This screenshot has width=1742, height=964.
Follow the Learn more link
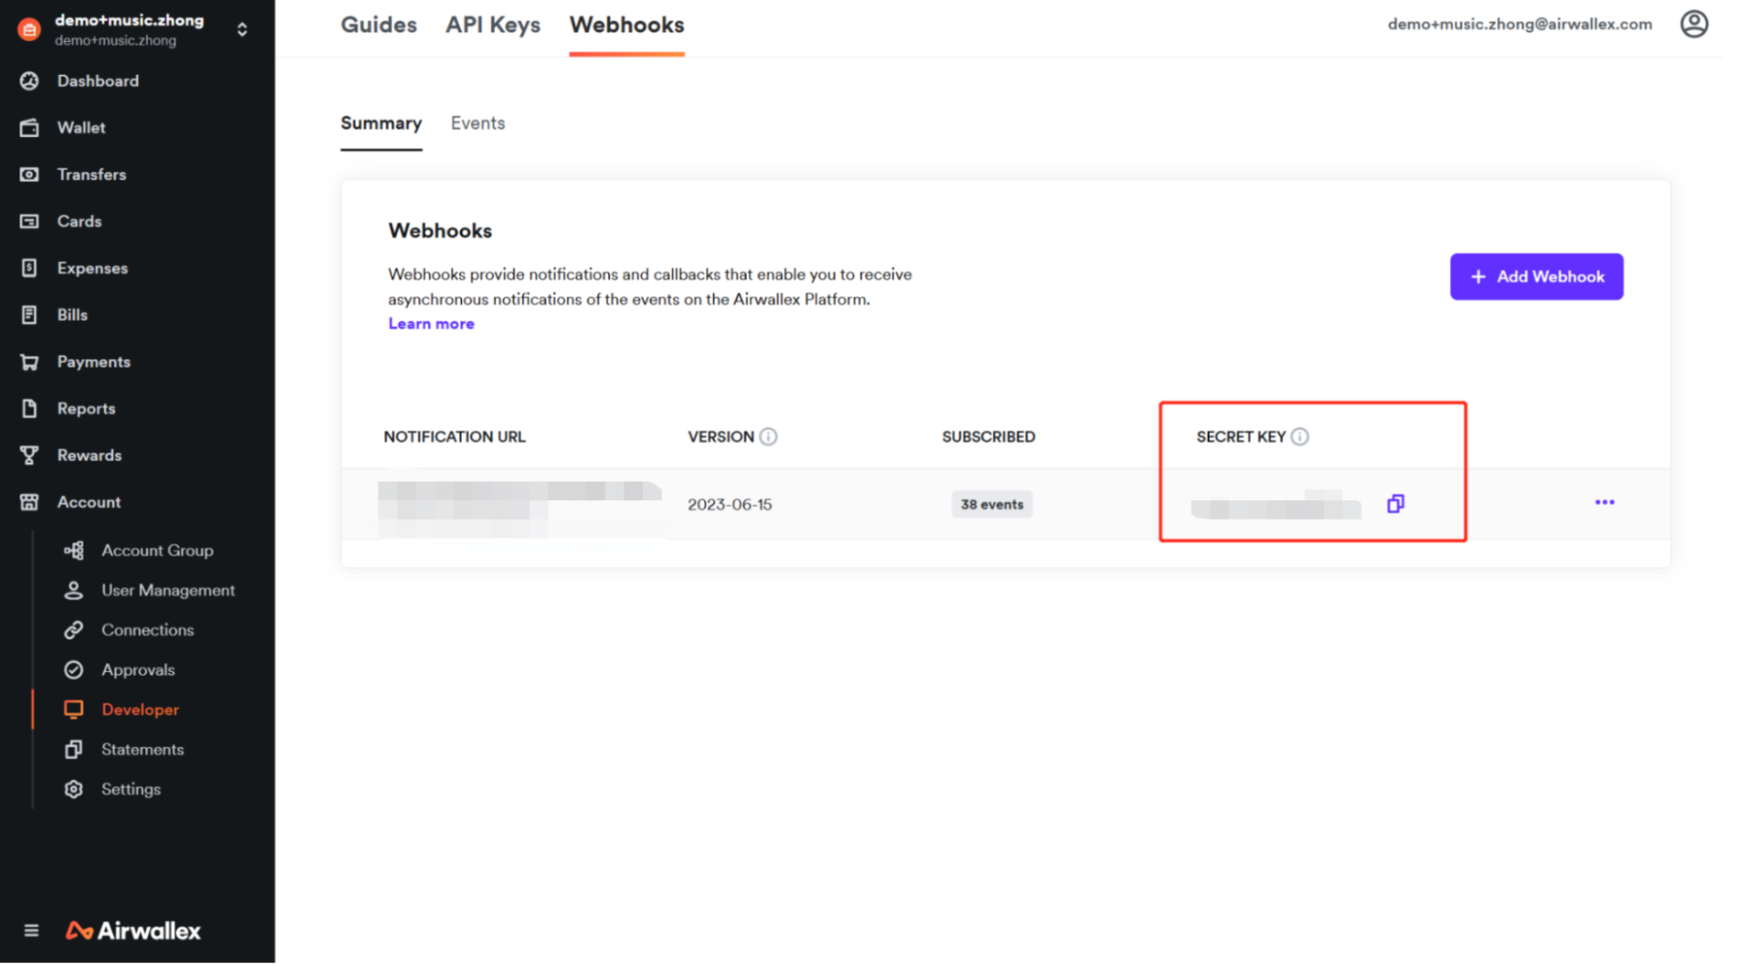431,324
